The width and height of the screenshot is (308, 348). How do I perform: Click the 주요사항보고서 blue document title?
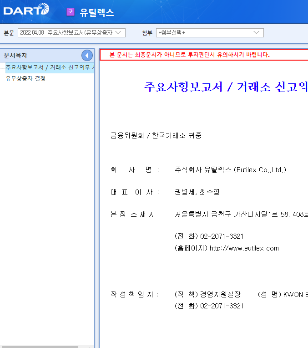[226, 87]
